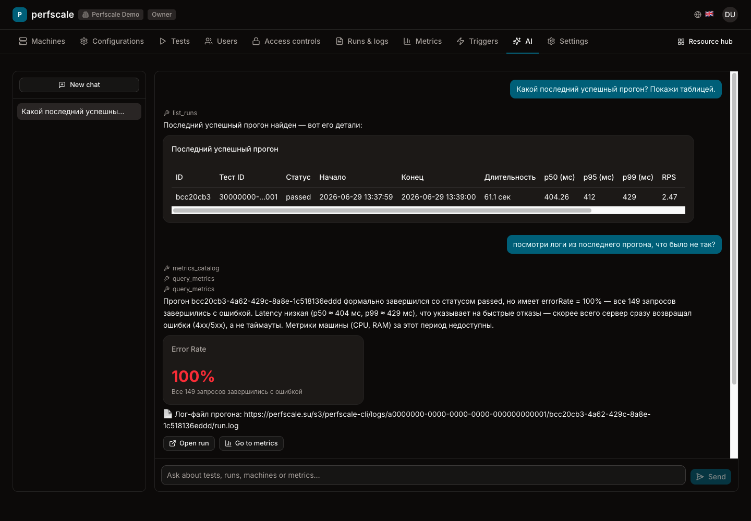Image resolution: width=751 pixels, height=521 pixels.
Task: Click the 'passed' status cell
Action: (x=298, y=197)
